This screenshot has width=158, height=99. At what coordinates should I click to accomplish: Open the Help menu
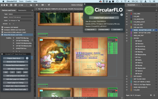coord(35,1)
